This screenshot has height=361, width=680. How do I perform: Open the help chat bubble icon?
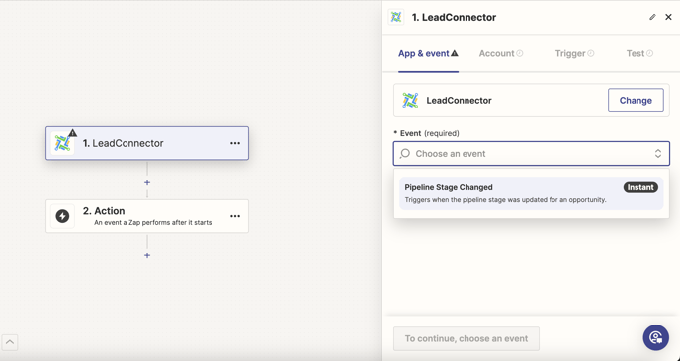point(655,337)
